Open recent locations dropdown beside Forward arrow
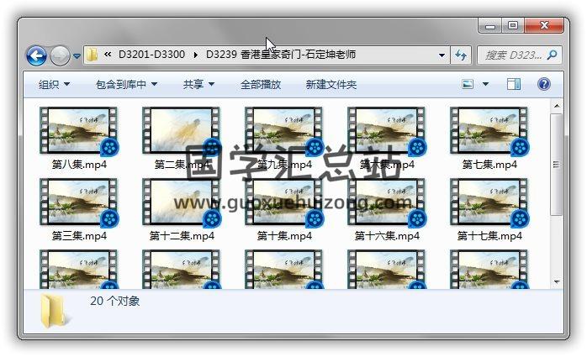The image size is (587, 357). click(77, 56)
